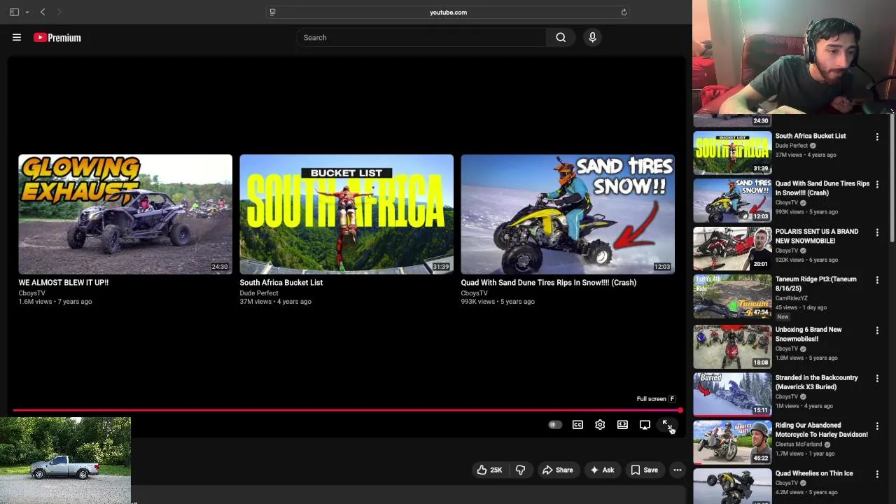The width and height of the screenshot is (896, 504).
Task: Open endscreen title 'WE ALMOST BLEW IT UP!!'
Action: click(x=64, y=283)
